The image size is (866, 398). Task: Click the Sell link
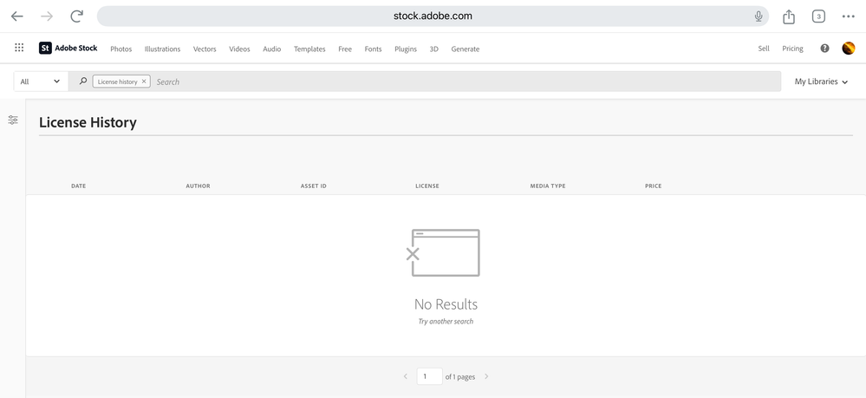[x=764, y=49]
